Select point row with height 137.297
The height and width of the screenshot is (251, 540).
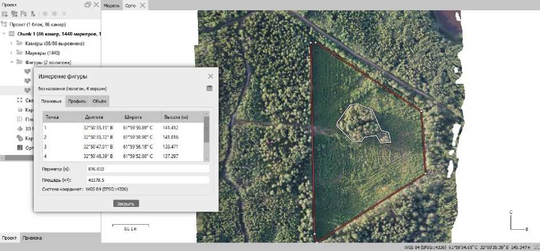(x=124, y=156)
